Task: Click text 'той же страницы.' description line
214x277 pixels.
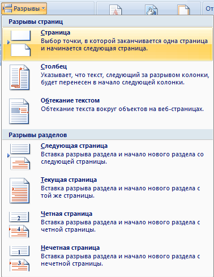Action: (x=67, y=195)
